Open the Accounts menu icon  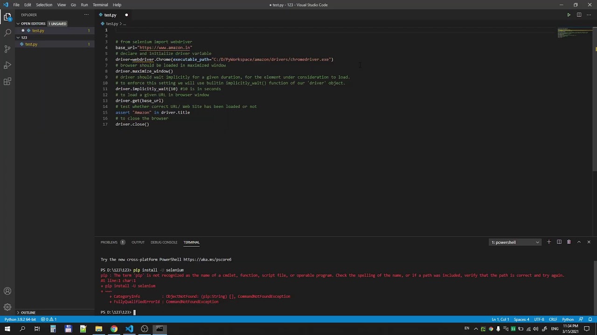pos(7,291)
